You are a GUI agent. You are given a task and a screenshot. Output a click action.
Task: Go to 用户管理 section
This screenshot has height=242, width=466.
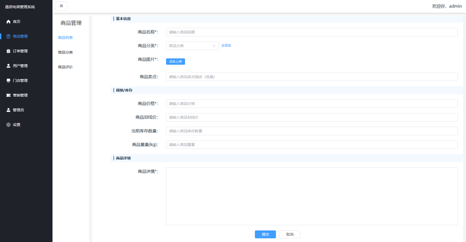point(20,66)
